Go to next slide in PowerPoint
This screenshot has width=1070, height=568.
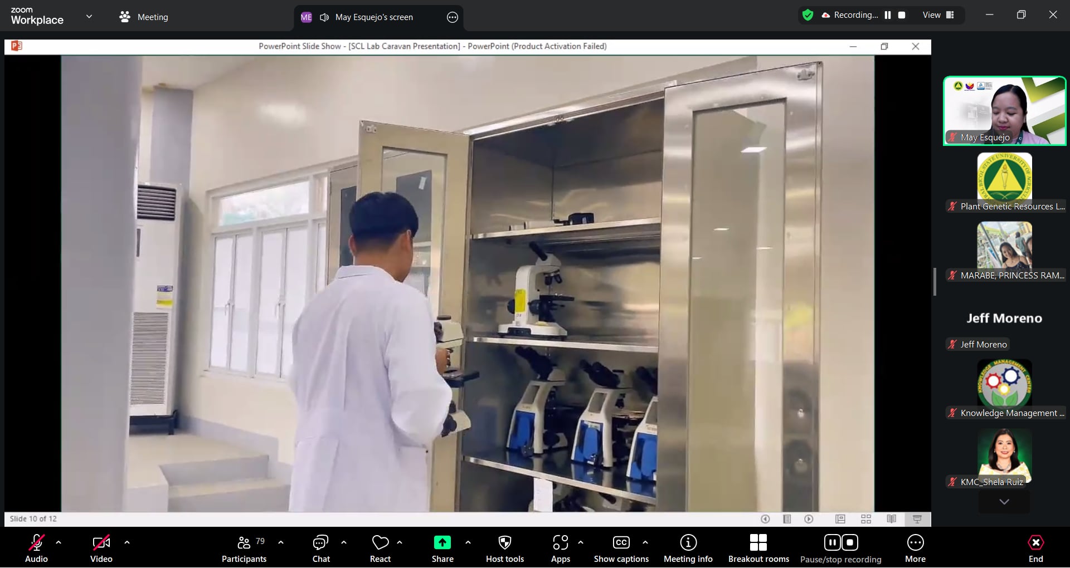click(809, 519)
